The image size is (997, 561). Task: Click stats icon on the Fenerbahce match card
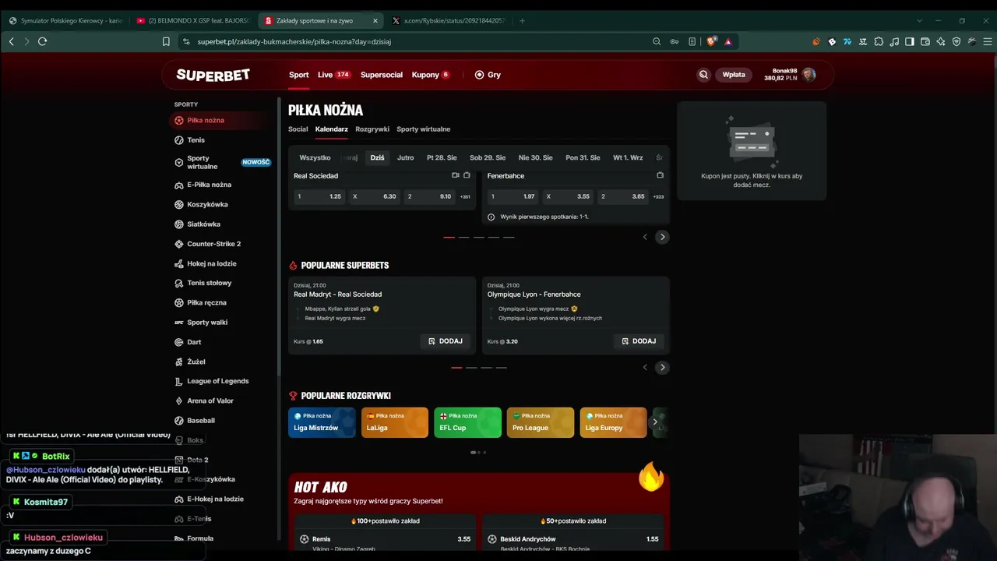[x=660, y=175]
